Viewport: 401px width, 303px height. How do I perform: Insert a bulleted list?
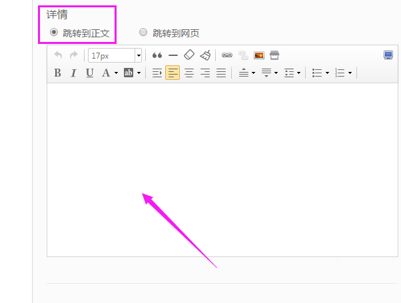317,73
